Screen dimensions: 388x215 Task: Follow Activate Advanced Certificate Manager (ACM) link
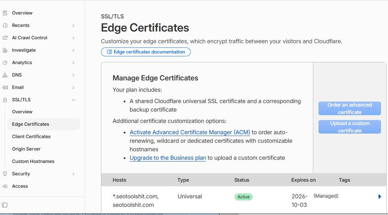(x=190, y=132)
